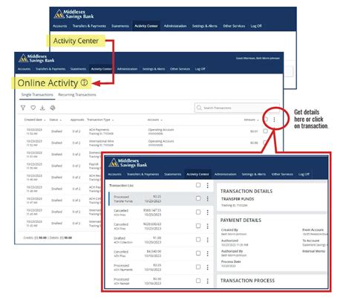Click Statements in the back window
352x300 pixels.
pos(120,26)
